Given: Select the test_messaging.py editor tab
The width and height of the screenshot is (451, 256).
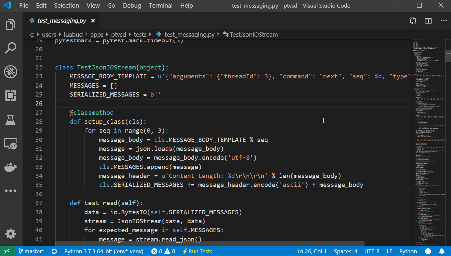Looking at the screenshot, I should coord(62,21).
